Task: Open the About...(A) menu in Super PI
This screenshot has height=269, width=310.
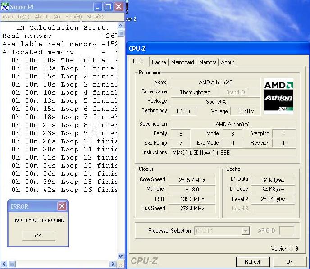Action: pos(47,17)
